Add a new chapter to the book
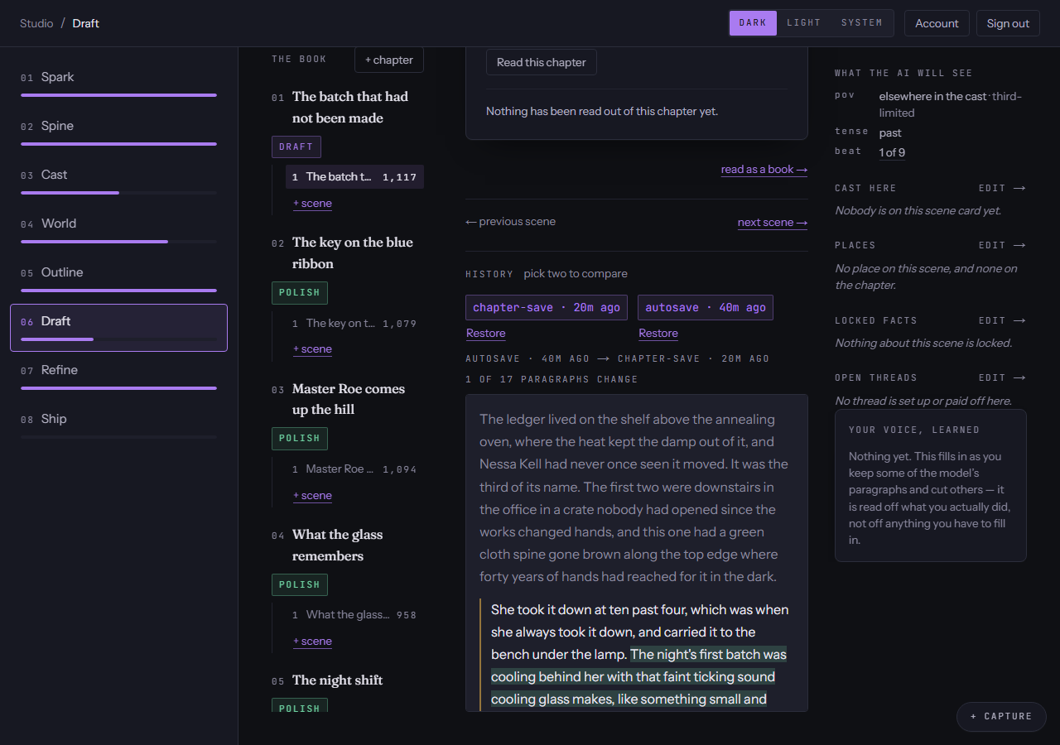The width and height of the screenshot is (1060, 745). click(x=389, y=60)
